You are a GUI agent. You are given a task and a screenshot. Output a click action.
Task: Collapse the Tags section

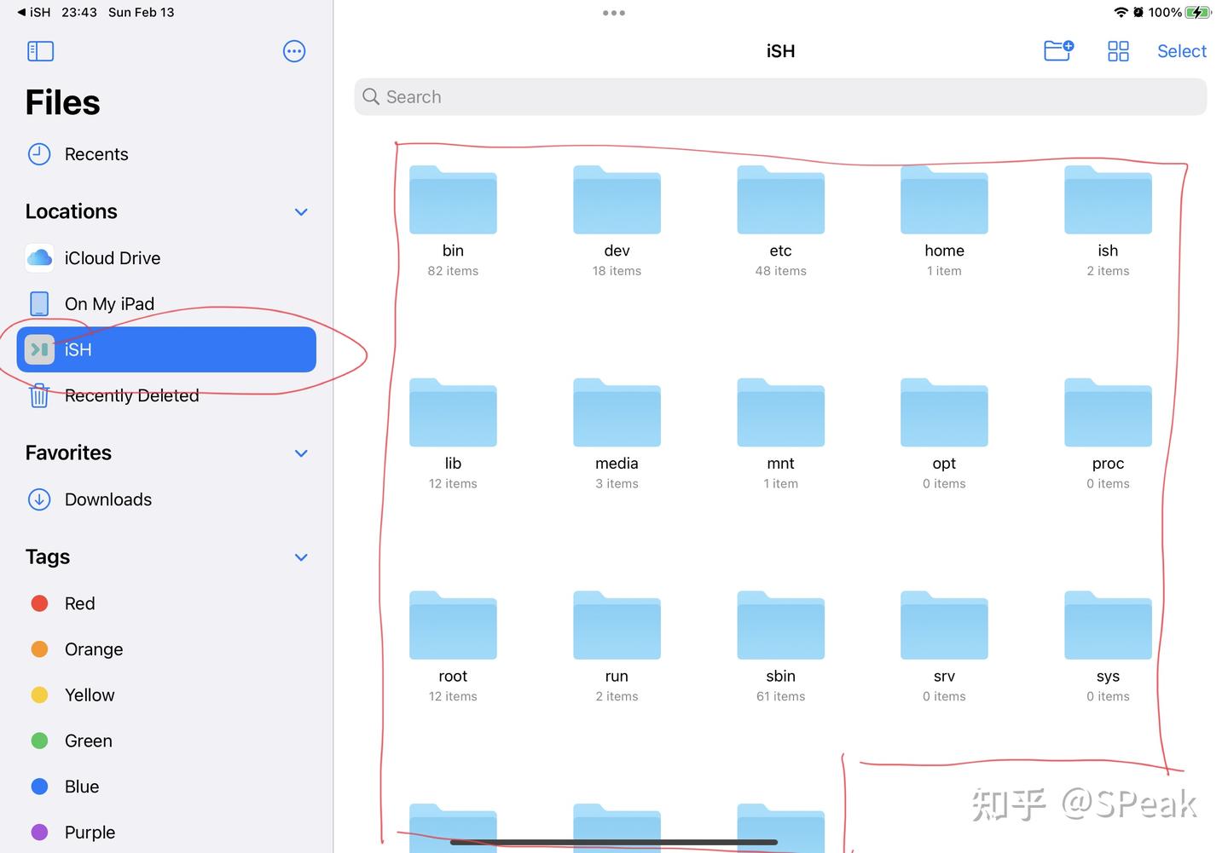coord(300,556)
